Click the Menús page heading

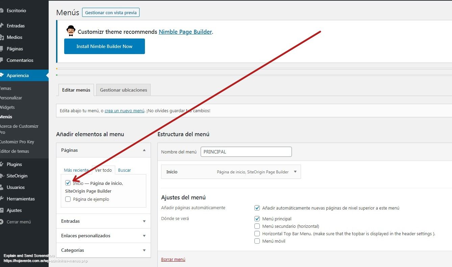click(x=68, y=13)
